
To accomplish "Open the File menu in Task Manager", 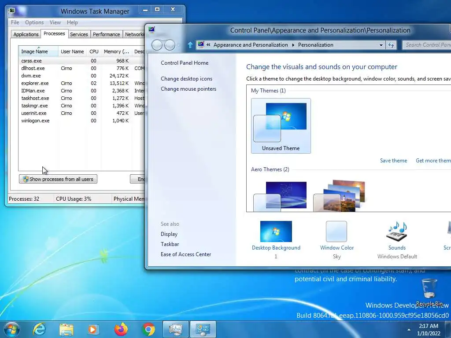I will [15, 22].
